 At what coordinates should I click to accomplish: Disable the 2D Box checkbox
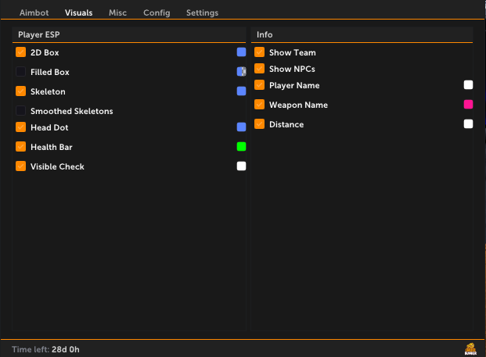pyautogui.click(x=21, y=52)
